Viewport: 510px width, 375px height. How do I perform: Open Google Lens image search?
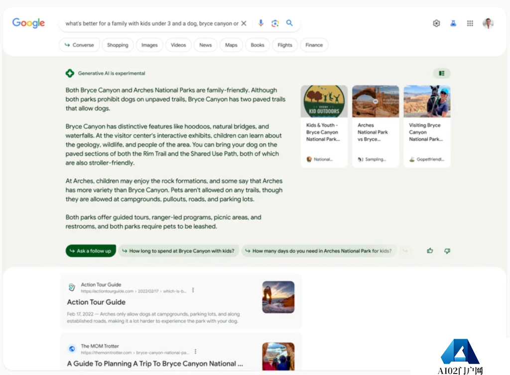(x=275, y=23)
